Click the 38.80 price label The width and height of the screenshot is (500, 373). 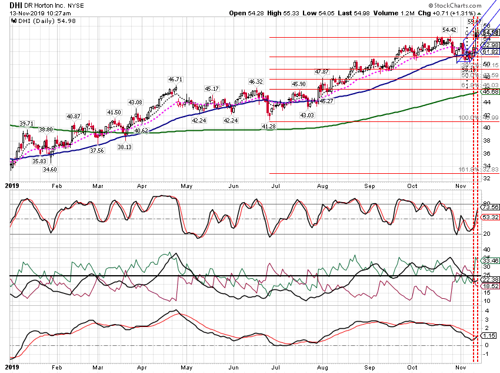tap(46, 129)
